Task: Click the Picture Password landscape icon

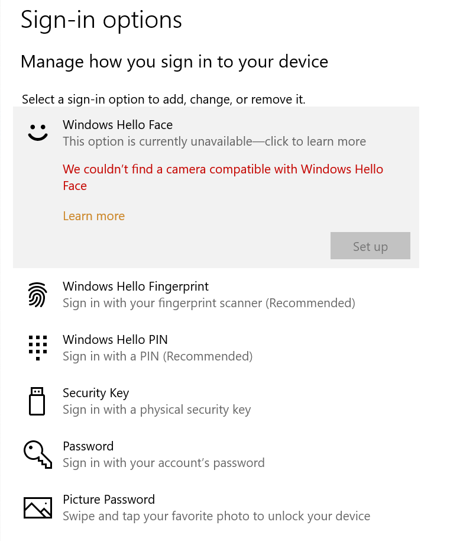Action: pos(37,507)
